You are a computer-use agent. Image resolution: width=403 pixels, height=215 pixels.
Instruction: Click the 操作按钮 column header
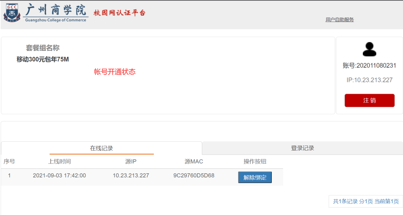coord(255,161)
